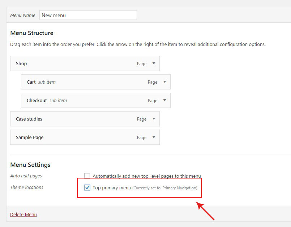Viewport: 291px width, 227px height.
Task: Click the Page type label on Shop
Action: tap(142, 64)
